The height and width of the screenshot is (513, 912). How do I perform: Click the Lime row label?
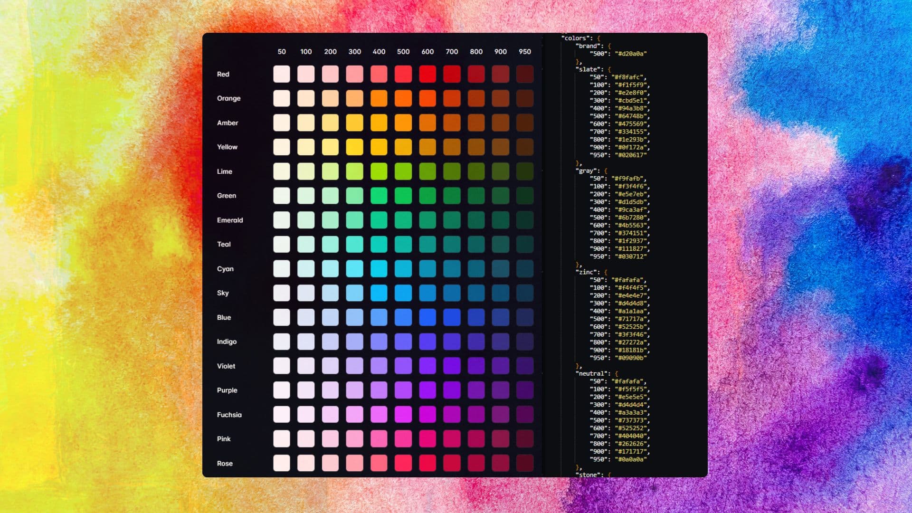coord(224,171)
